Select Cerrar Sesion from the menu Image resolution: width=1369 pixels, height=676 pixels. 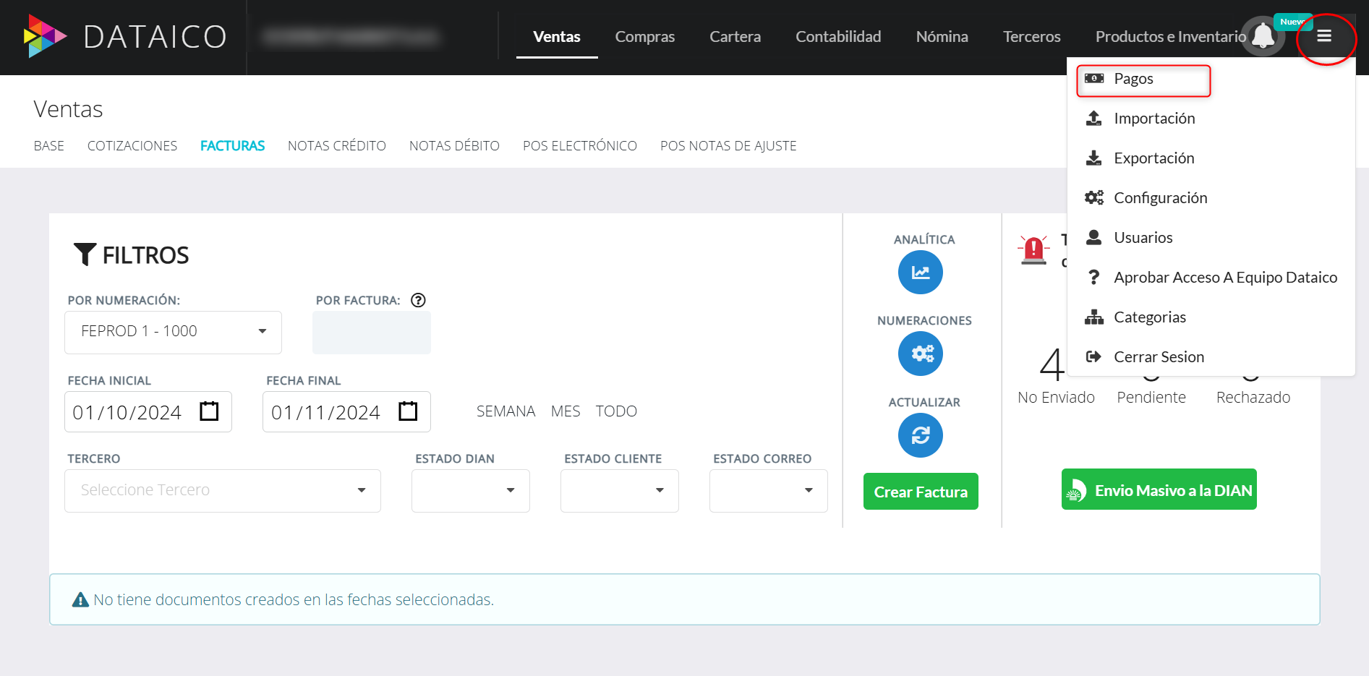click(1159, 356)
